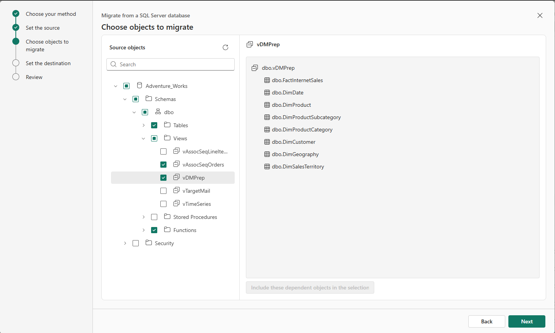The image size is (555, 333).
Task: Click the Functions folder icon
Action: (x=167, y=230)
